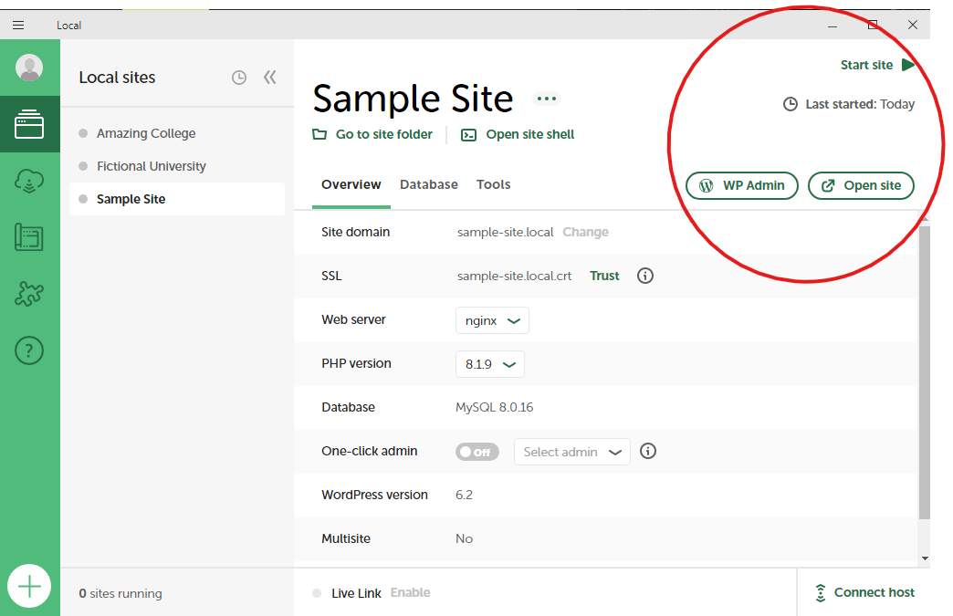The image size is (953, 616).
Task: Click the Multisite No value
Action: [x=464, y=538]
